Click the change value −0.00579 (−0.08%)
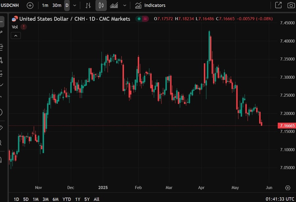The height and width of the screenshot is (202, 296). tap(255, 19)
